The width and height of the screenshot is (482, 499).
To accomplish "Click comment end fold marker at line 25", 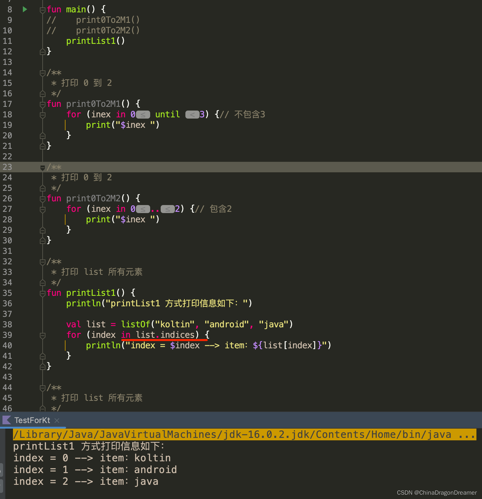I will click(43, 188).
